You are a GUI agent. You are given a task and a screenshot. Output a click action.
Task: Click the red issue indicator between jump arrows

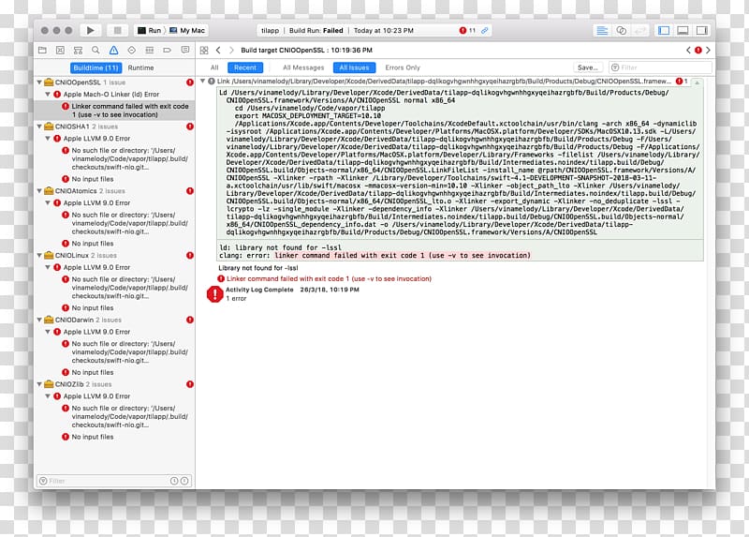click(698, 50)
